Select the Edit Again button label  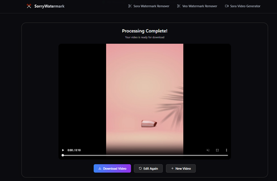[150, 169]
